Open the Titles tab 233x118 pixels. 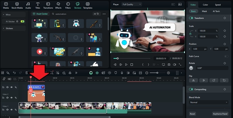(38, 6)
